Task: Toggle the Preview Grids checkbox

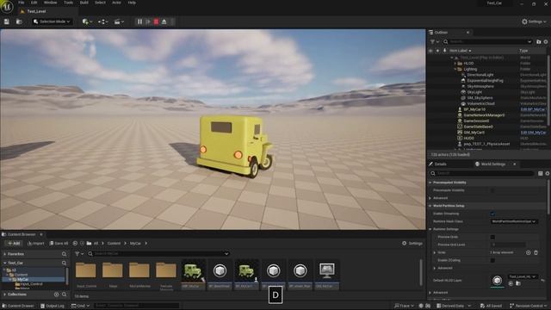Action: pos(492,237)
